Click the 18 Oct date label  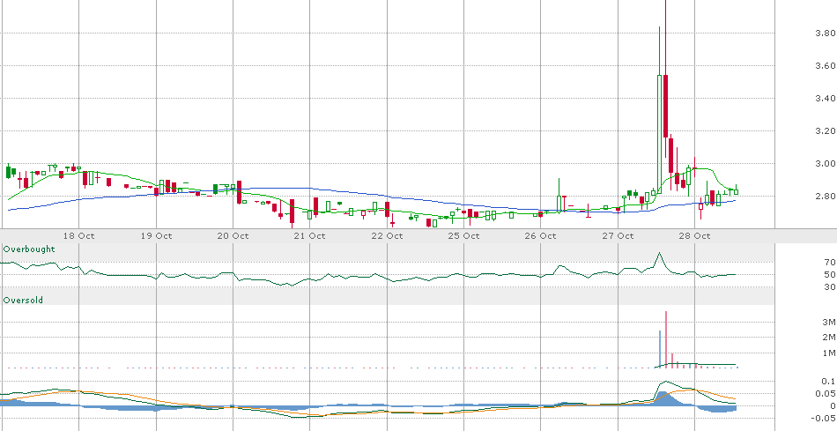(79, 235)
